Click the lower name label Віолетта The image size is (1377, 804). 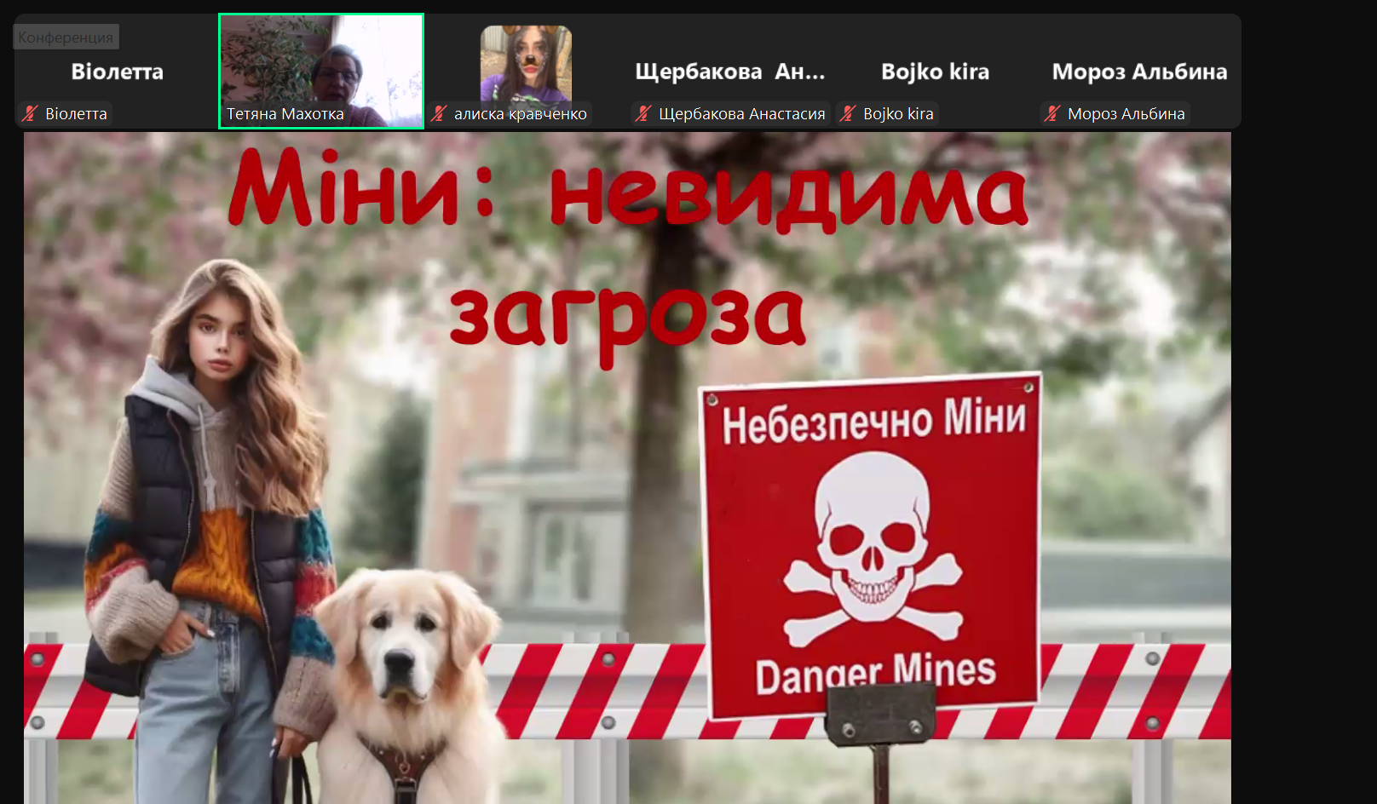click(76, 113)
